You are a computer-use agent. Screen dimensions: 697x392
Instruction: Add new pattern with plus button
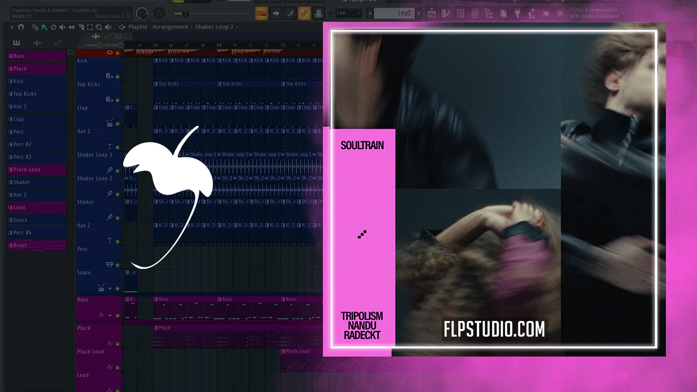click(420, 13)
